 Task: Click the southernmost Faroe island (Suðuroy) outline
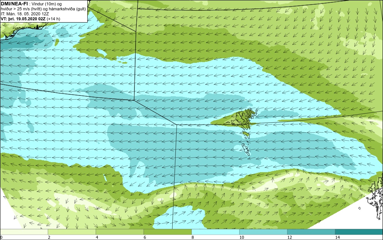246,149
